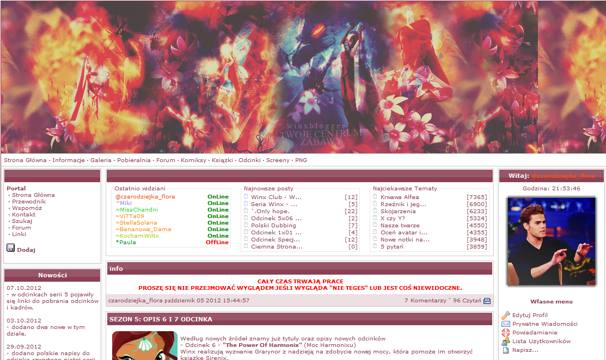Click the print icon in info post footer
This screenshot has height=360, width=606.
pyautogui.click(x=487, y=301)
